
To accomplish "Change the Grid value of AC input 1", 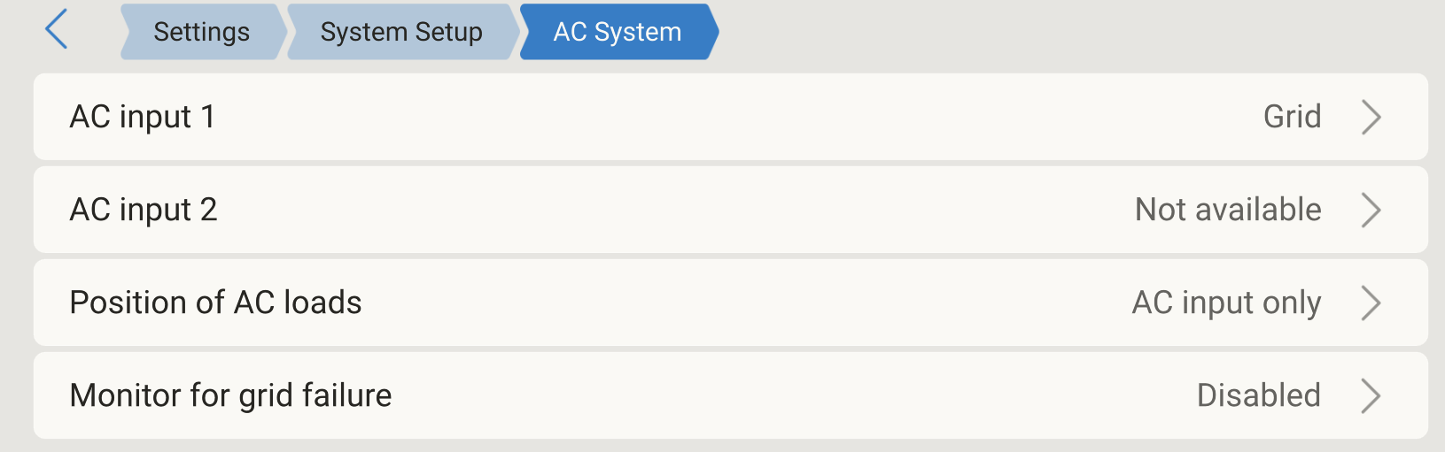I will point(1292,117).
